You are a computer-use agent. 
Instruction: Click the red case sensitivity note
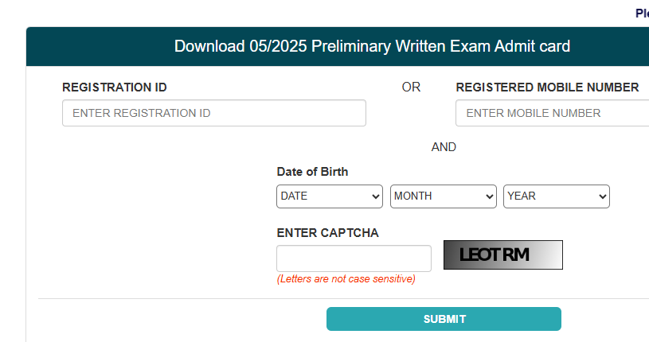(346, 279)
